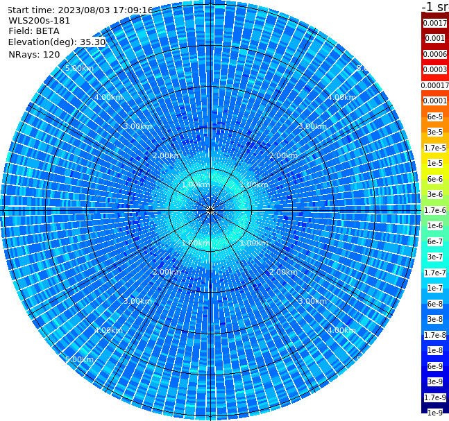Click the '1.7e-6' colorbar label
449x421 pixels.
(435, 210)
